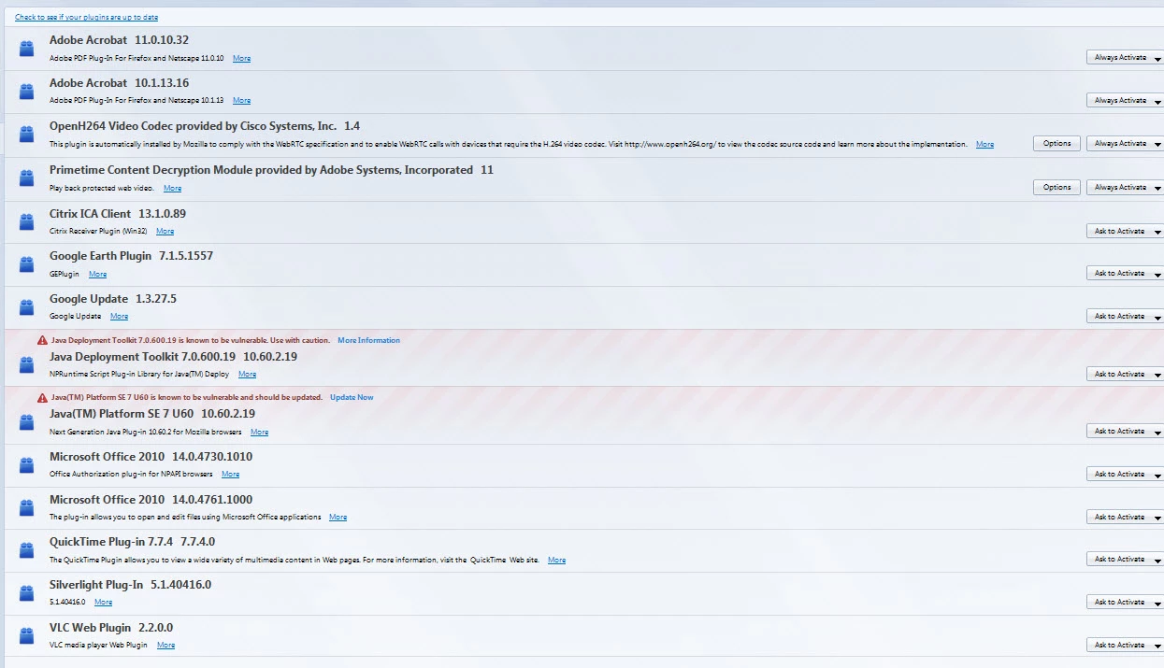Click More link beside NPRuntime Script Plug-in Library
Image resolution: width=1164 pixels, height=668 pixels.
pos(247,374)
